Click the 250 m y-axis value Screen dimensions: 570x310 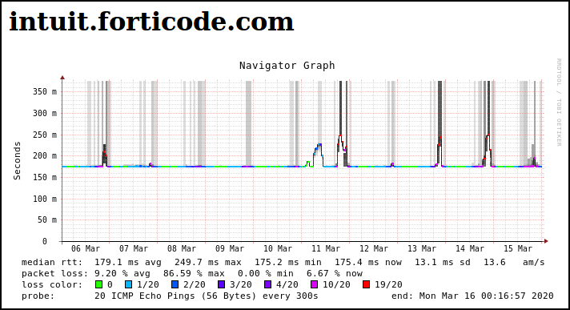45,135
